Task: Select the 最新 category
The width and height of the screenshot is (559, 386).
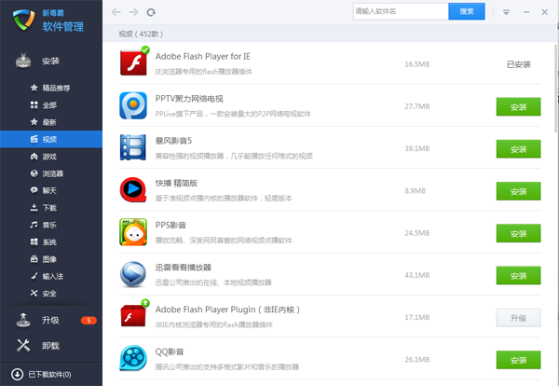Action: [x=51, y=122]
